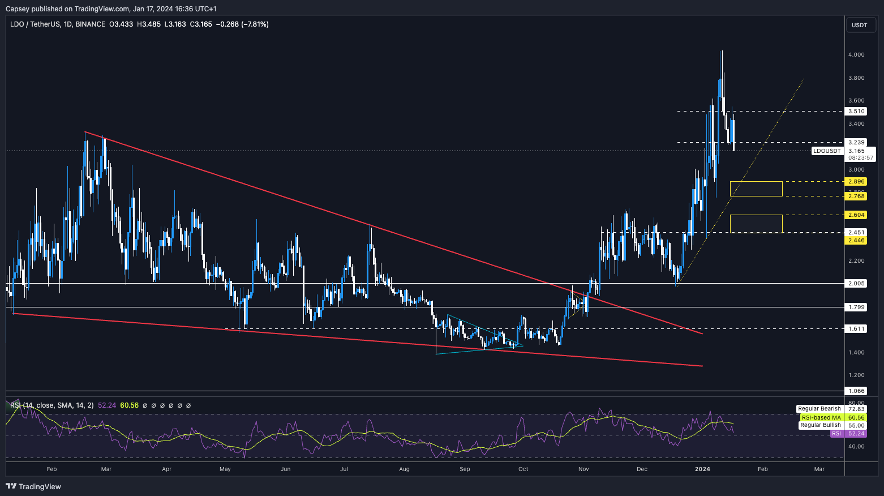
Task: Select the 2.005 horizontal line price label
Action: [x=856, y=283]
